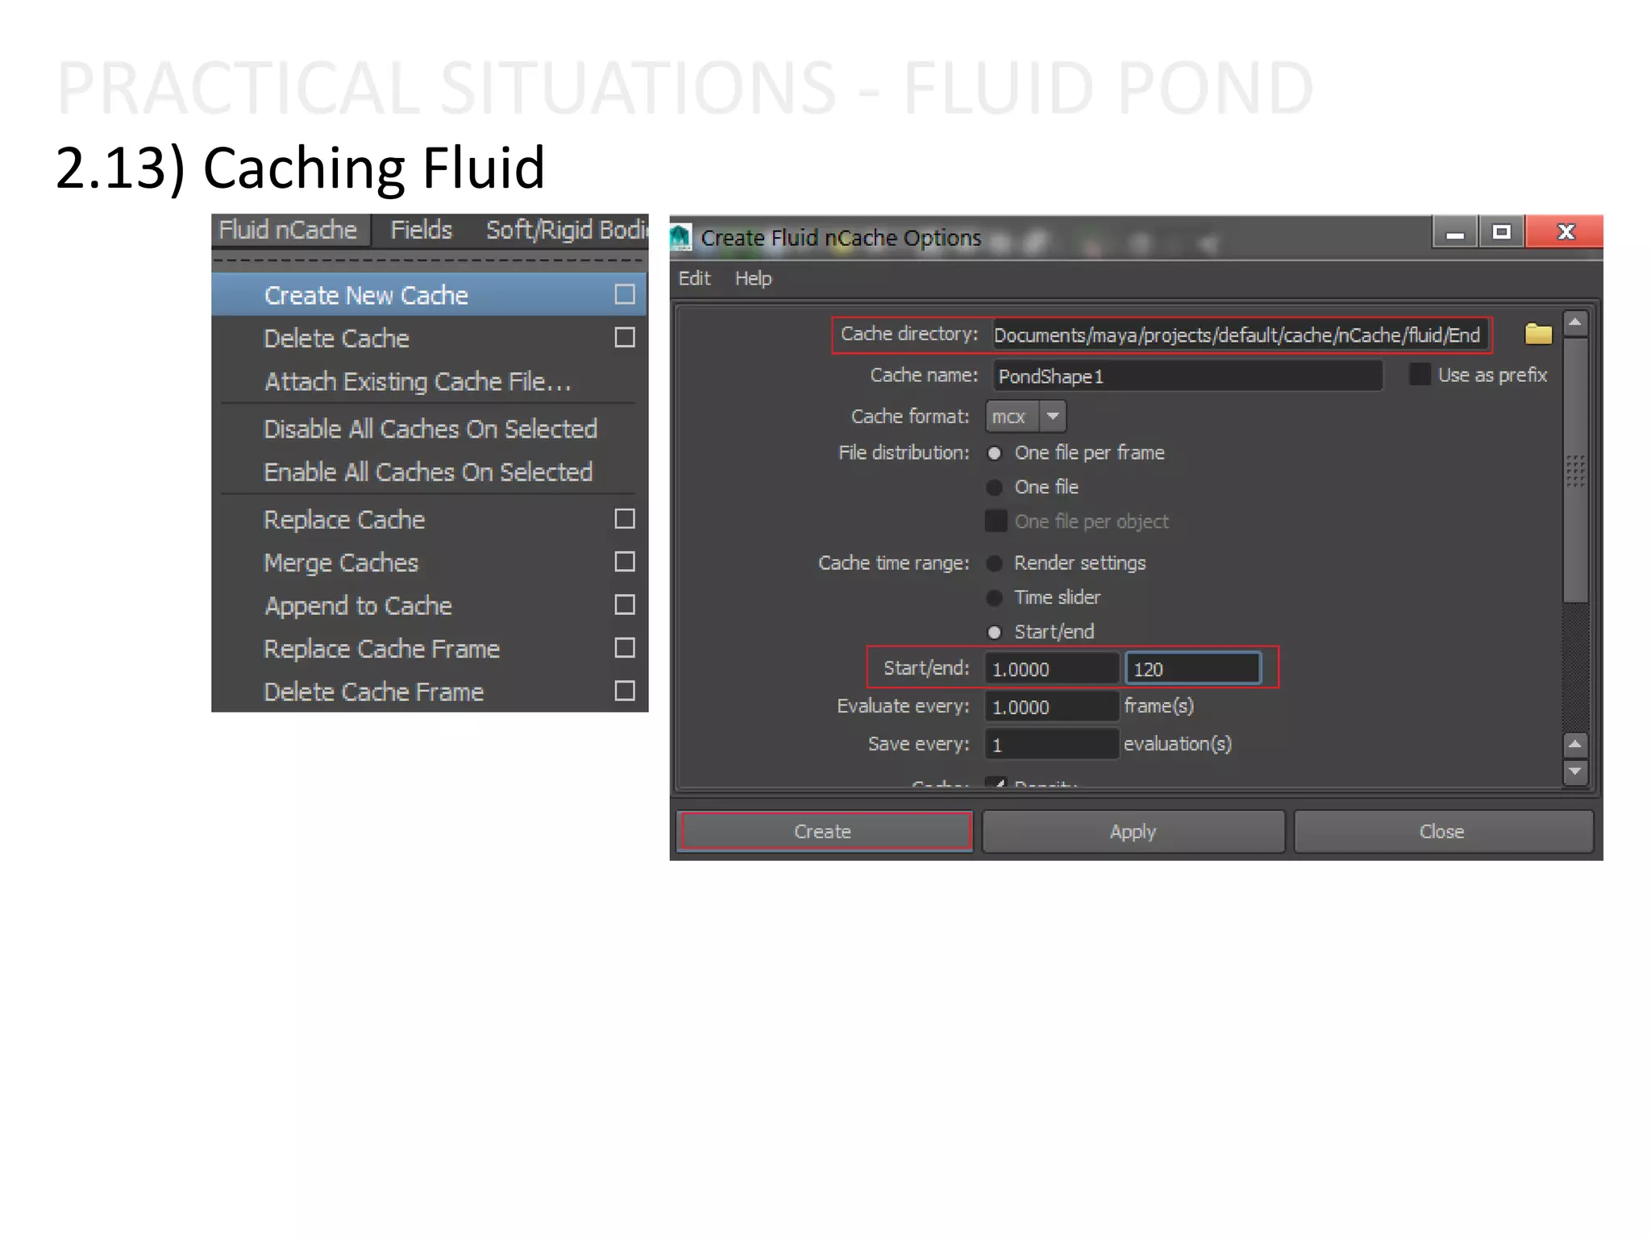Click the Cache directory path field
The height and width of the screenshot is (1238, 1651).
click(1240, 334)
